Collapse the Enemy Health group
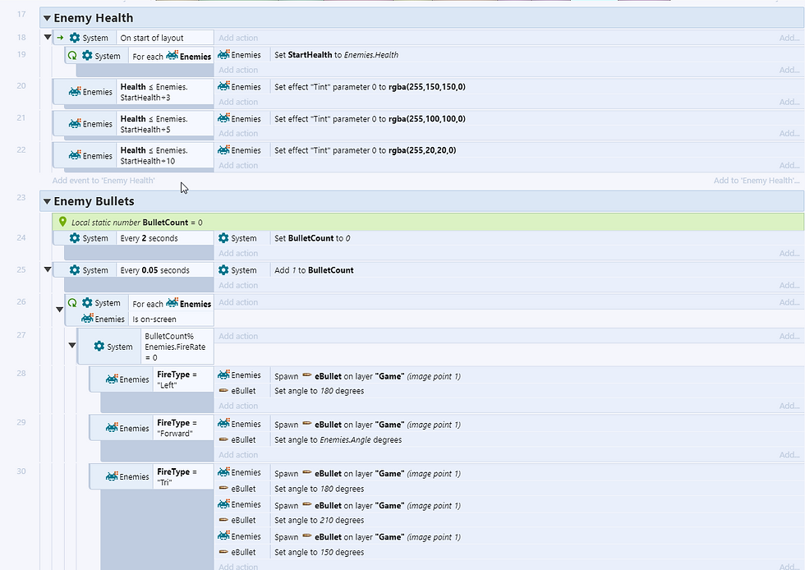This screenshot has height=570, width=805. coord(47,18)
